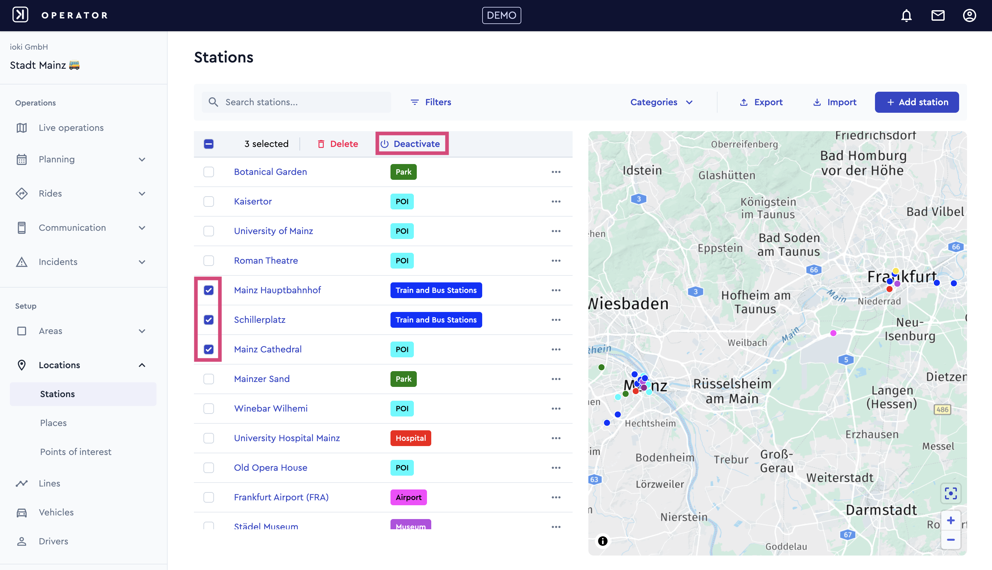Check the Roman Theatre checkbox
This screenshot has height=570, width=992.
(x=209, y=261)
